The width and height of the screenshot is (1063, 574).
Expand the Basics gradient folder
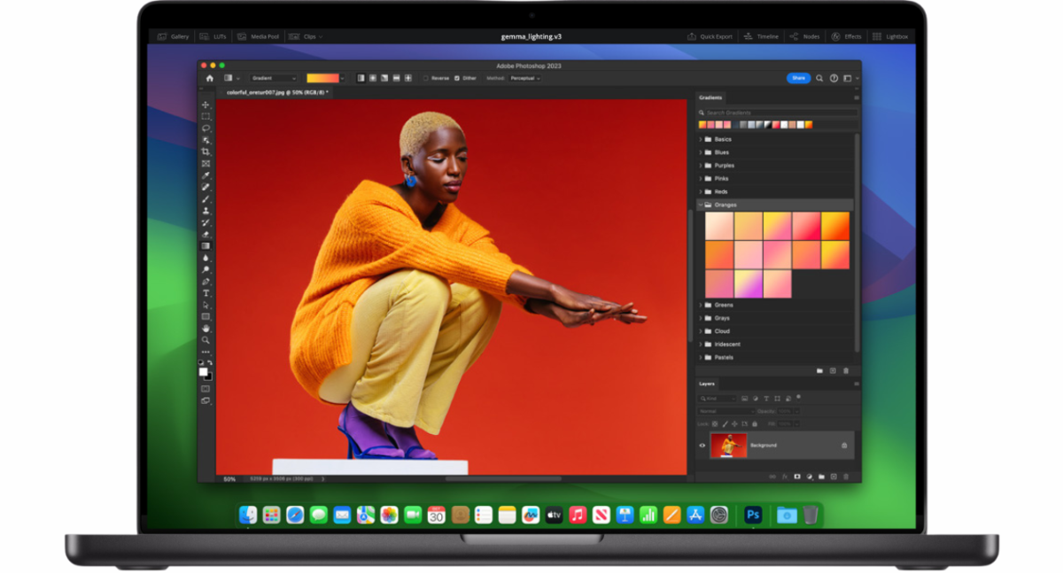[701, 139]
